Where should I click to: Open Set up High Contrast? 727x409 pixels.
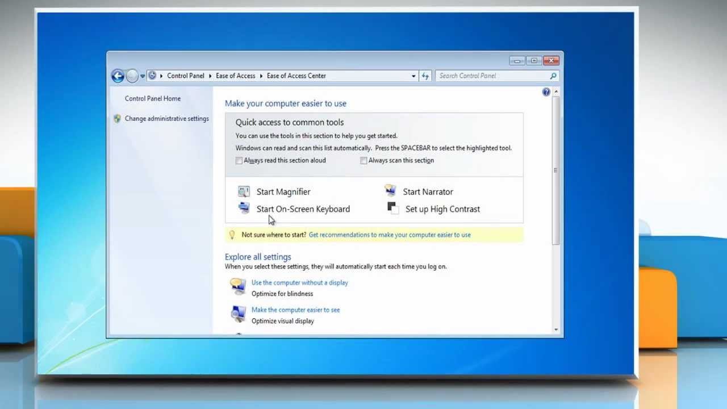point(443,209)
